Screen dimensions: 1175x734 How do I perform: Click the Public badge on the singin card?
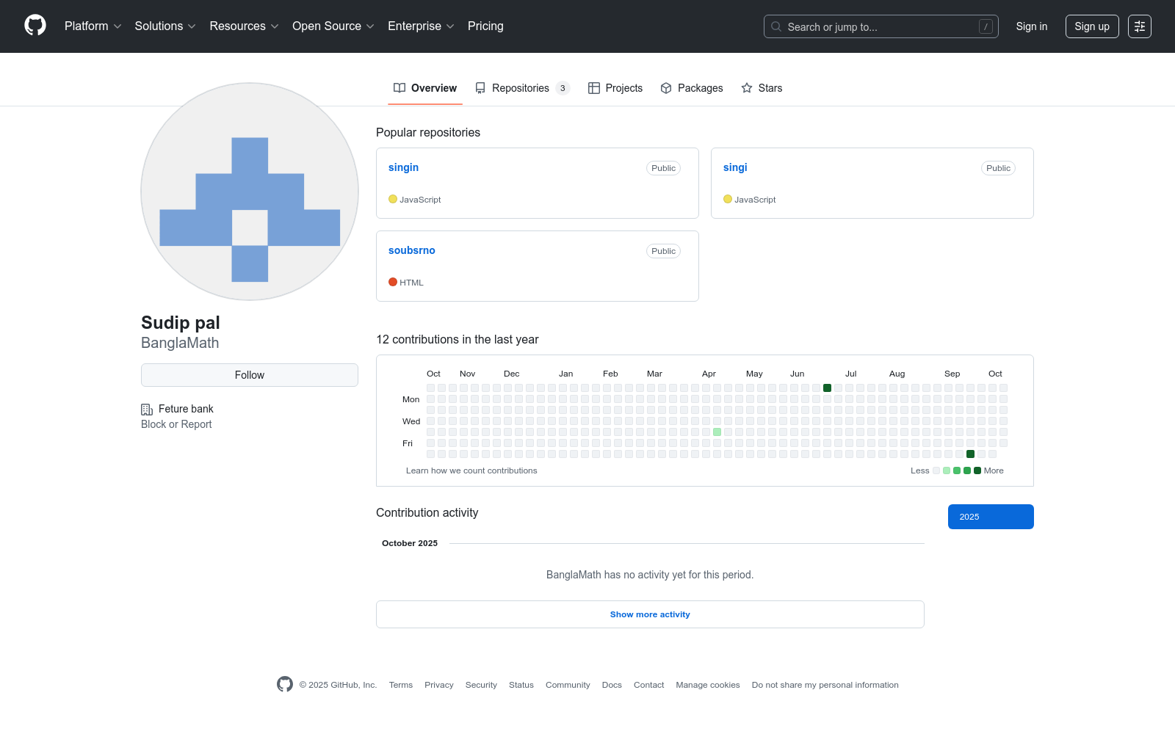[663, 168]
